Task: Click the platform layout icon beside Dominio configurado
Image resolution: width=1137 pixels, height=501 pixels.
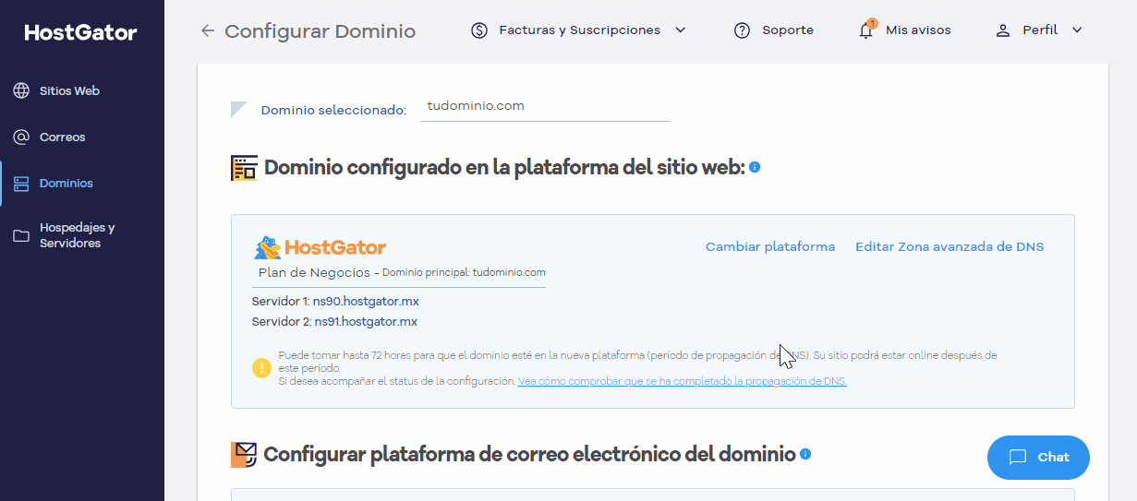Action: tap(244, 168)
